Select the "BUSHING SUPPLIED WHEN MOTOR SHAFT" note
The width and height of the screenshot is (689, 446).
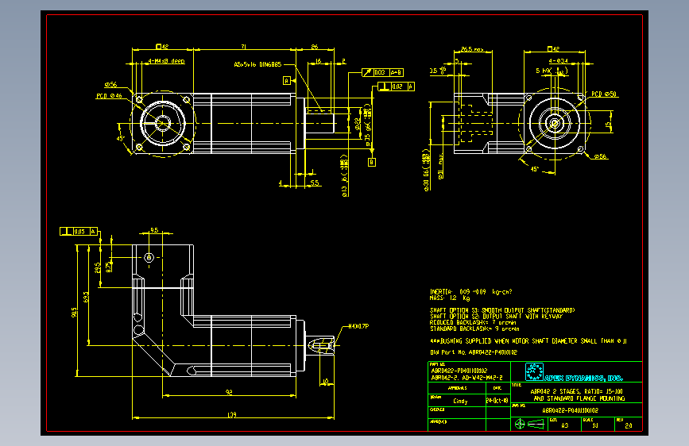pyautogui.click(x=528, y=340)
